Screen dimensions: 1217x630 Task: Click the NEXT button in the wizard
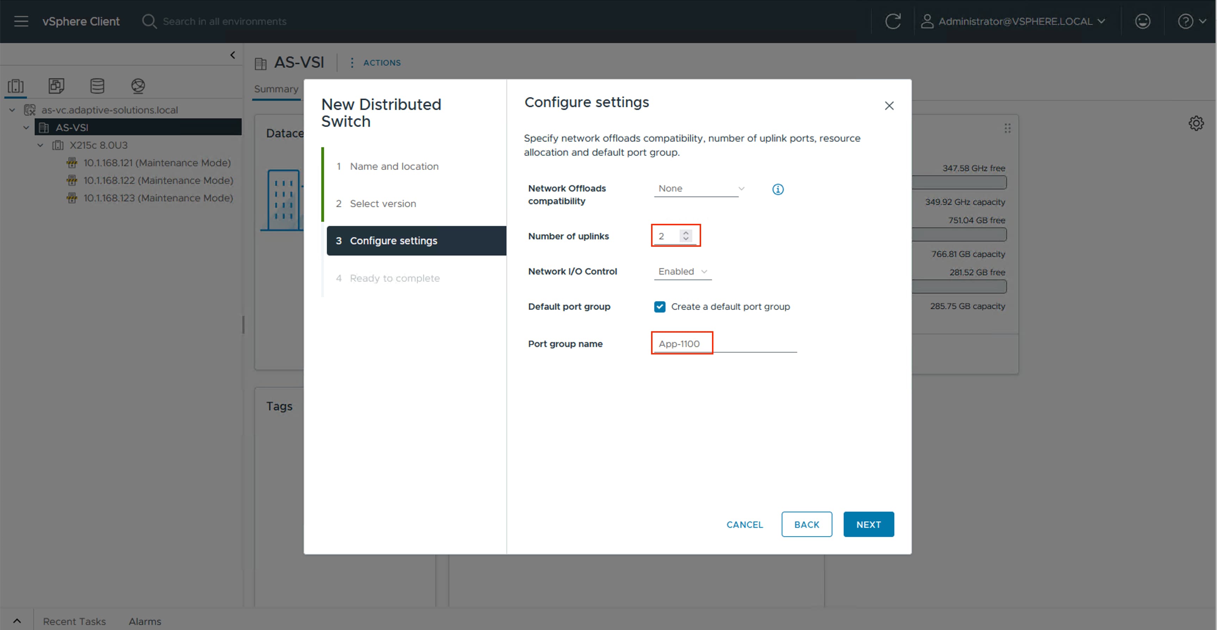coord(868,524)
